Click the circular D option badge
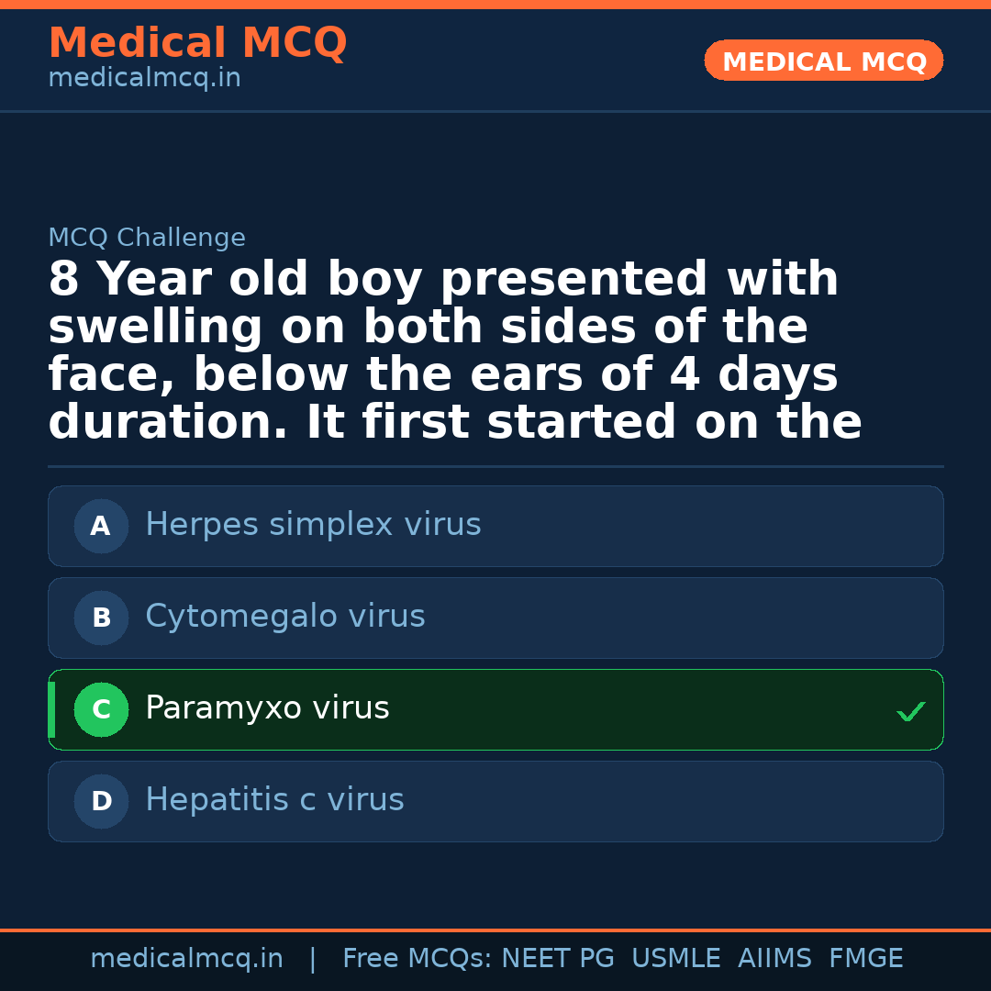This screenshot has height=991, width=991. tap(101, 802)
